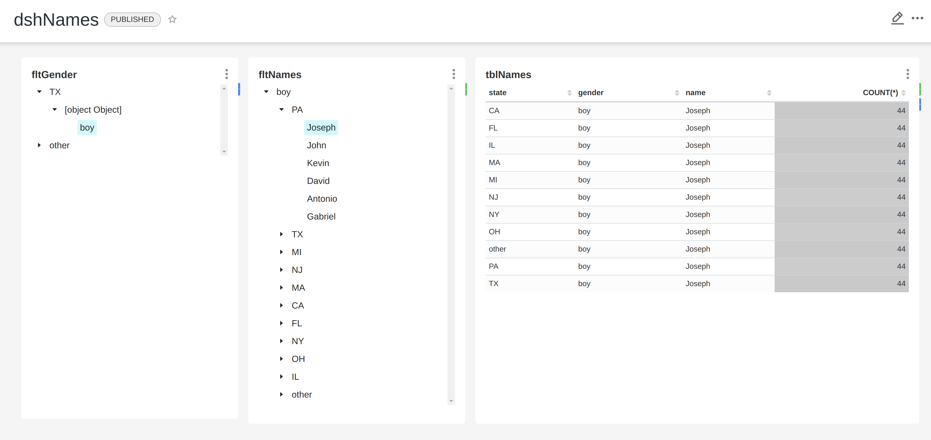Collapse the TX node in fltGender
Viewport: 931px width, 440px height.
tap(39, 91)
